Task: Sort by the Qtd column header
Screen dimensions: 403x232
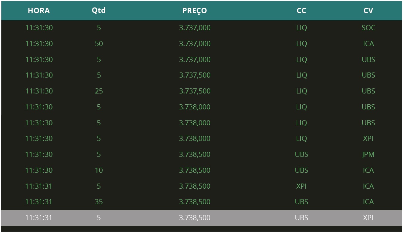Action: click(x=99, y=10)
